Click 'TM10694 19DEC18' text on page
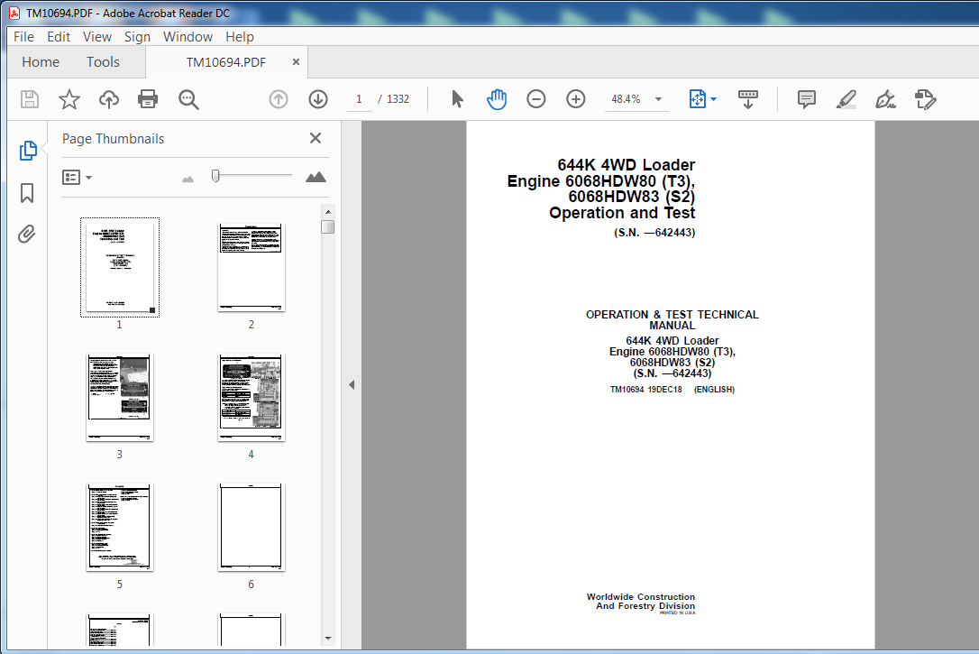 coord(645,389)
